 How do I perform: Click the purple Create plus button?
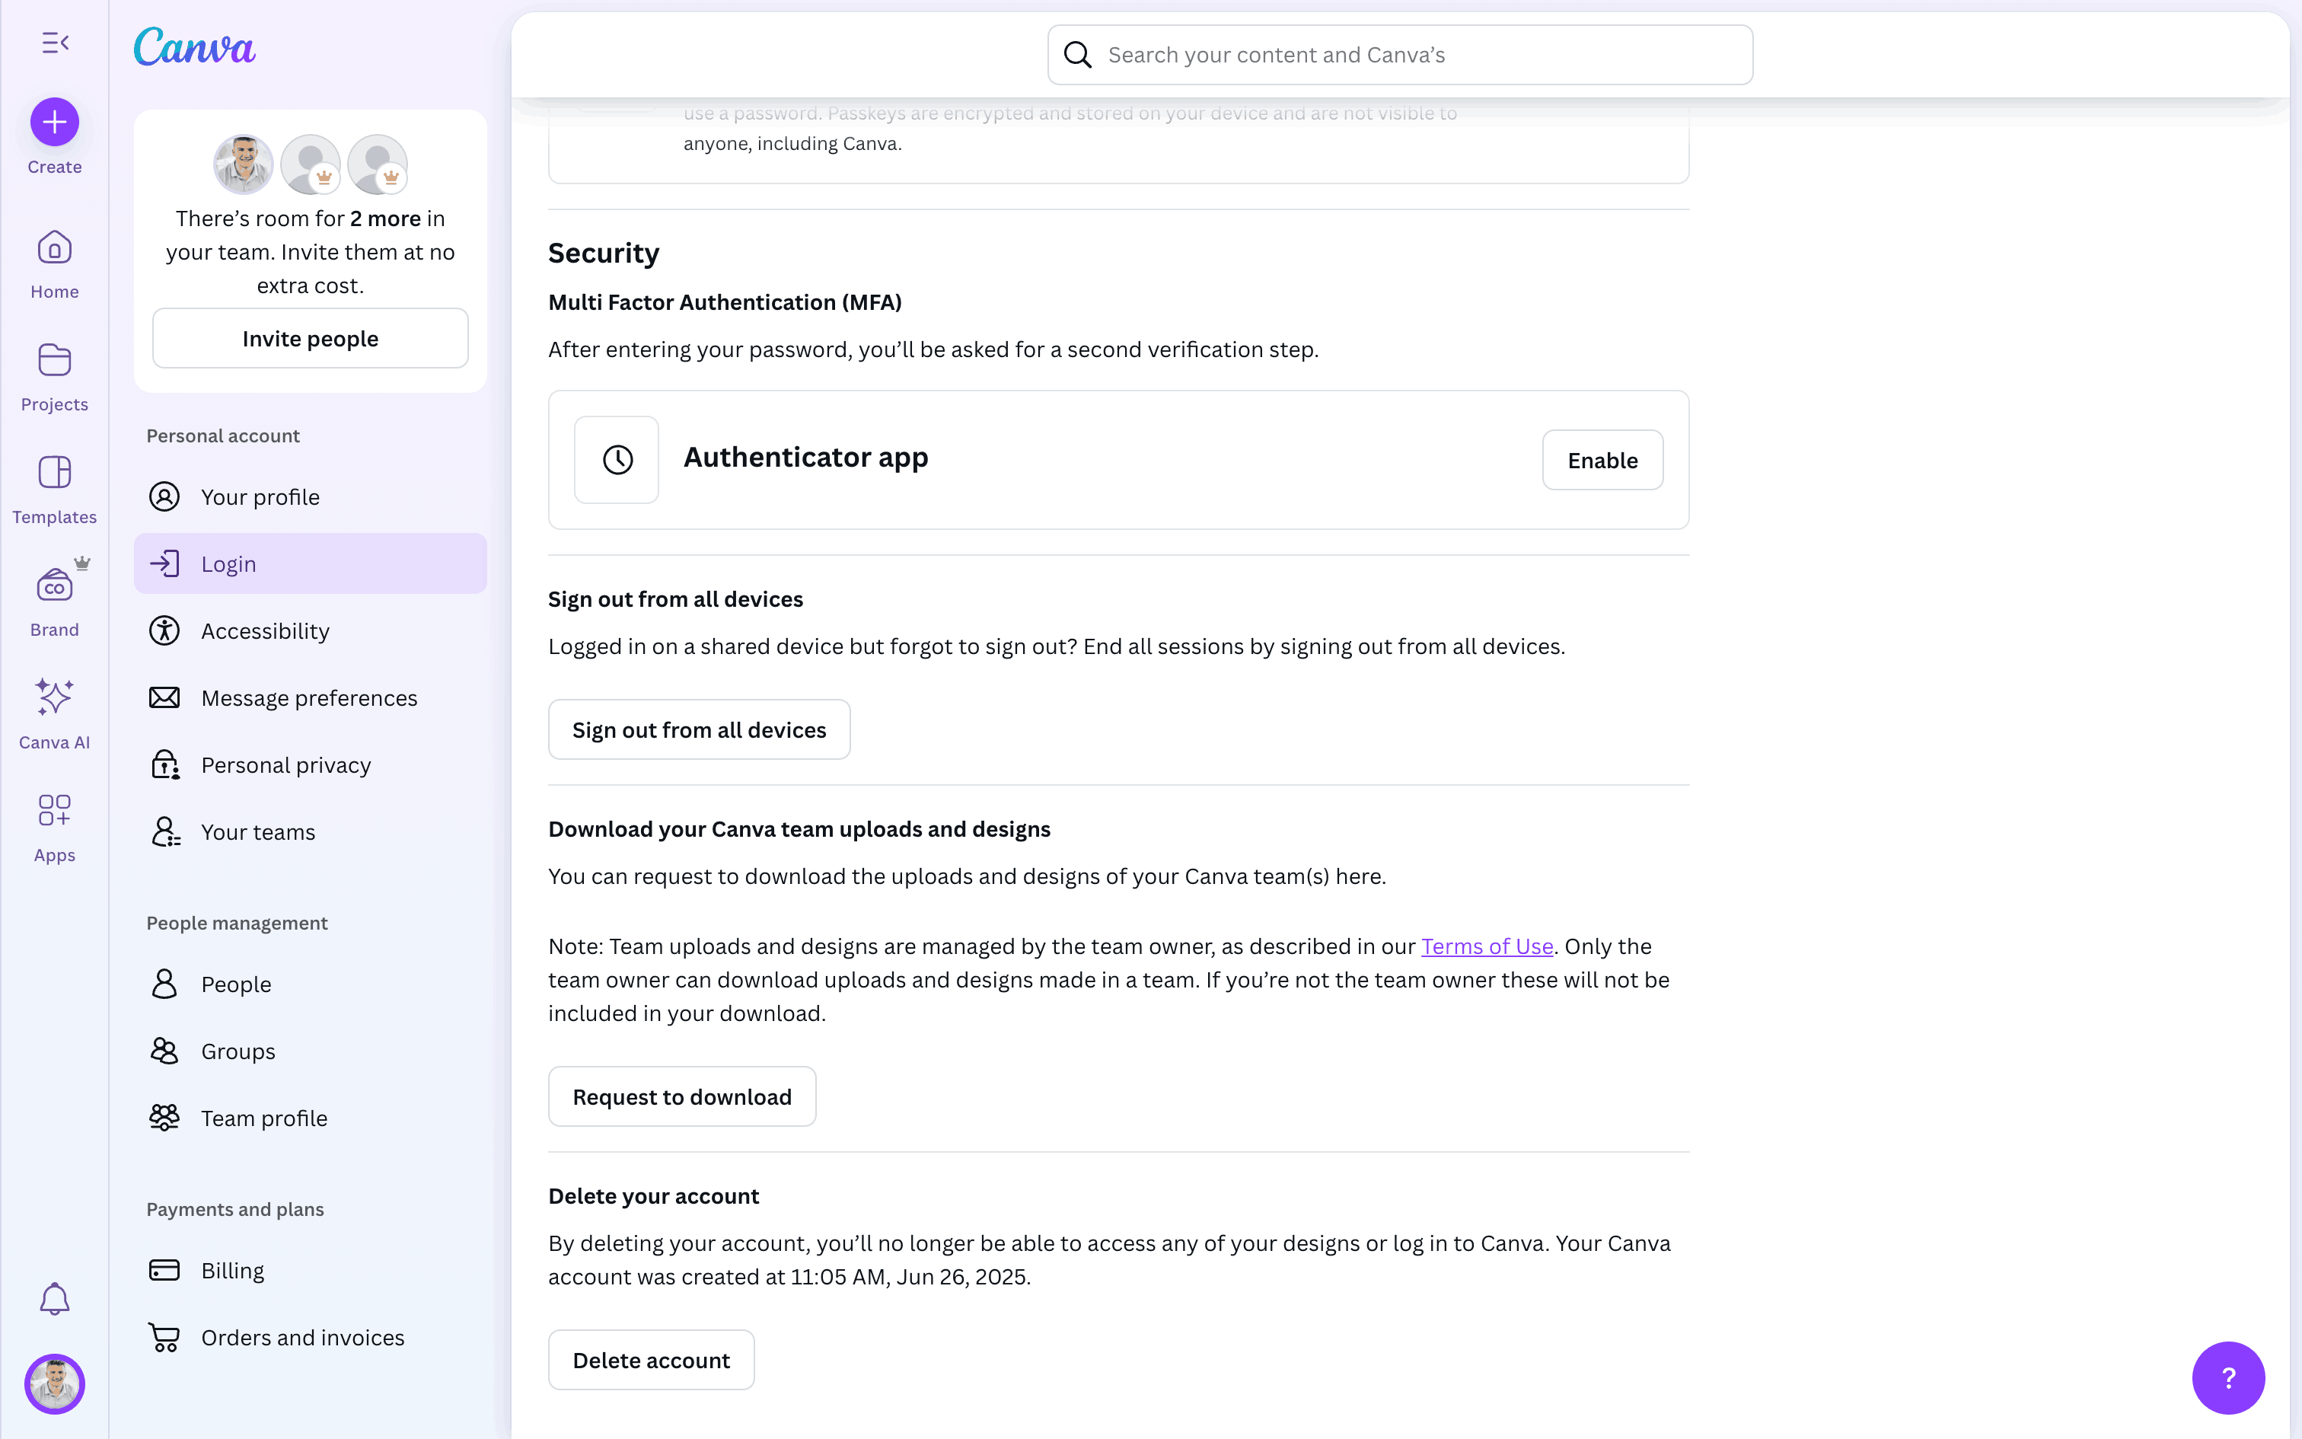pyautogui.click(x=54, y=122)
